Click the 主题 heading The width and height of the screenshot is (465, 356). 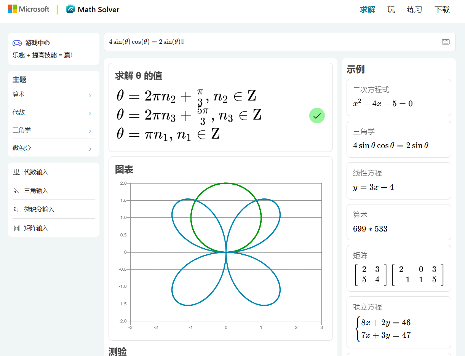(x=19, y=80)
